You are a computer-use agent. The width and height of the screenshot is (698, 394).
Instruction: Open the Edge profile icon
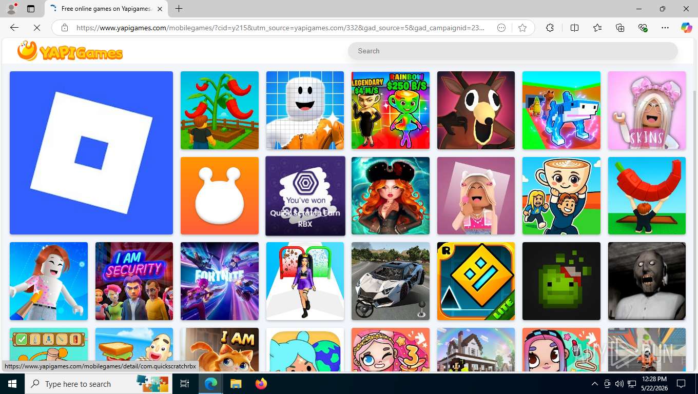tap(11, 9)
